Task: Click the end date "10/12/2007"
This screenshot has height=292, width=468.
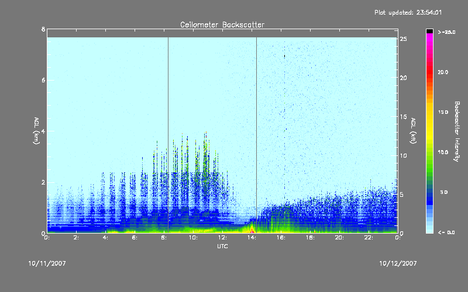Action: pos(398,263)
